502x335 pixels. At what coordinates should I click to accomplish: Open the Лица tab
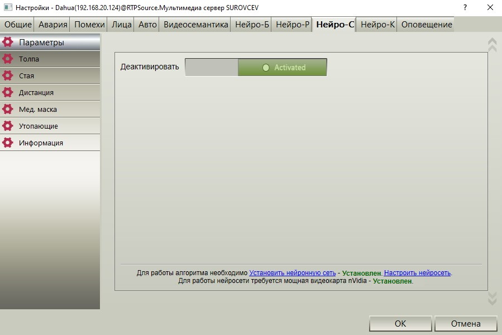click(x=121, y=25)
